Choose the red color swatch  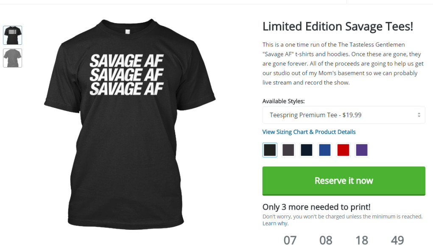[343, 150]
